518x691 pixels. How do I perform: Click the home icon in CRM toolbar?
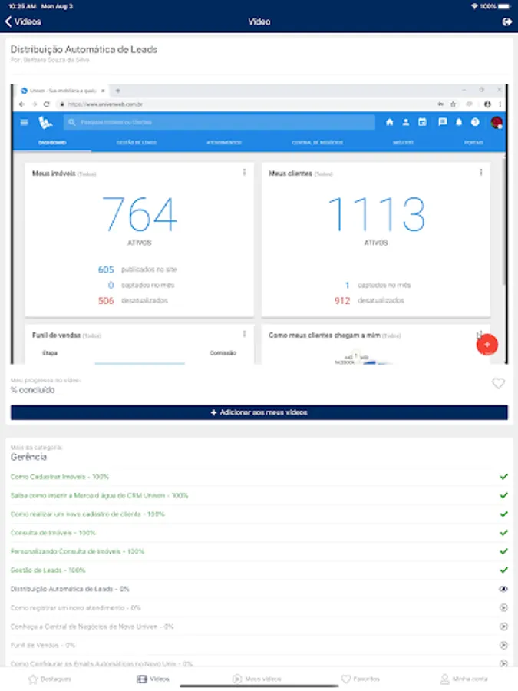[389, 122]
